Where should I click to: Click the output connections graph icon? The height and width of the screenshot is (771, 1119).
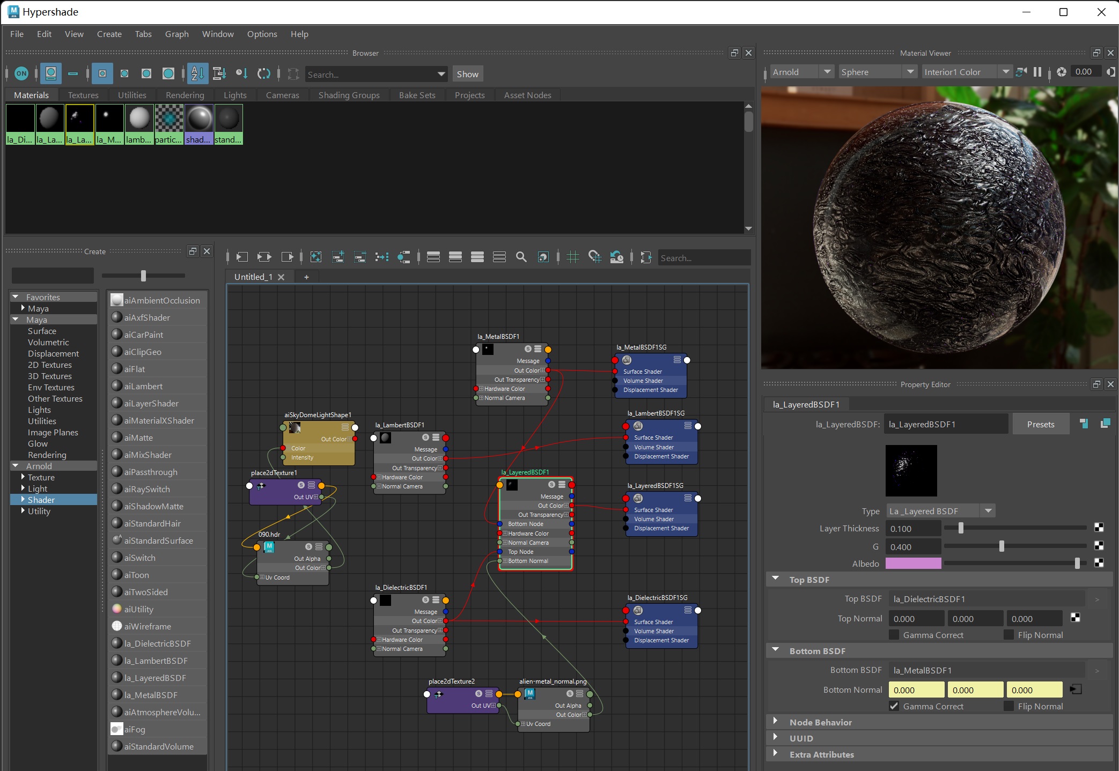point(288,257)
